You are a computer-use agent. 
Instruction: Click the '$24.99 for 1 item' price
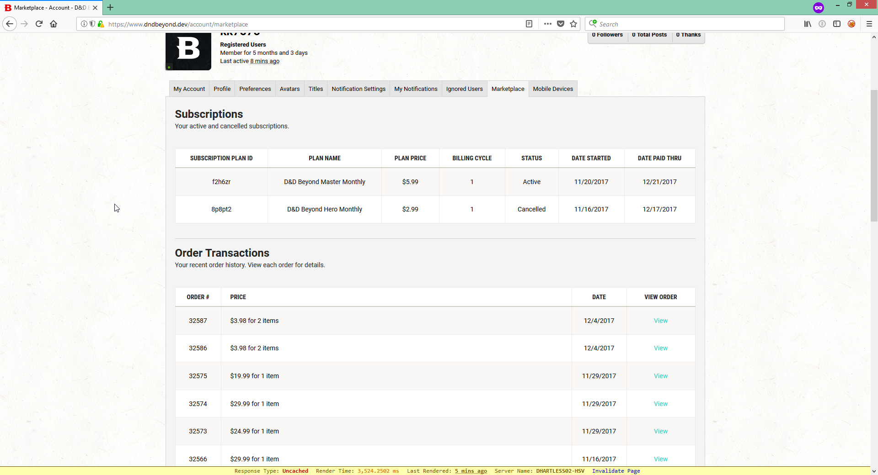click(x=255, y=431)
